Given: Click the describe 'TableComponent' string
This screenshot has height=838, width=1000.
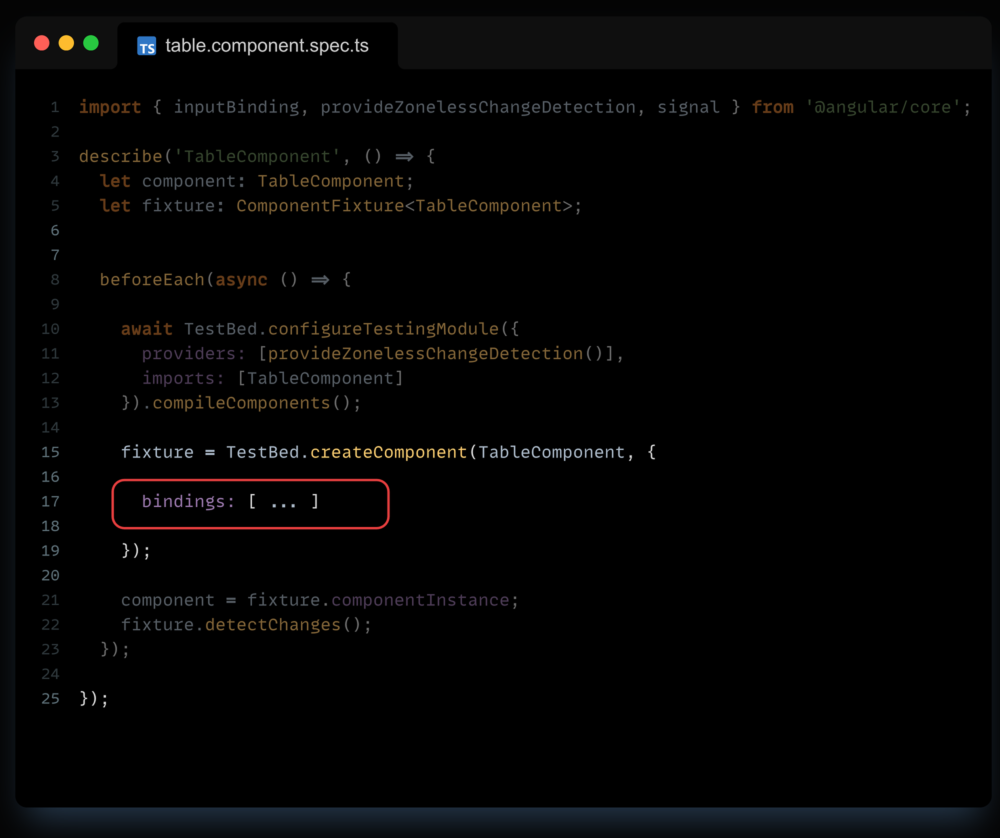Looking at the screenshot, I should (257, 156).
